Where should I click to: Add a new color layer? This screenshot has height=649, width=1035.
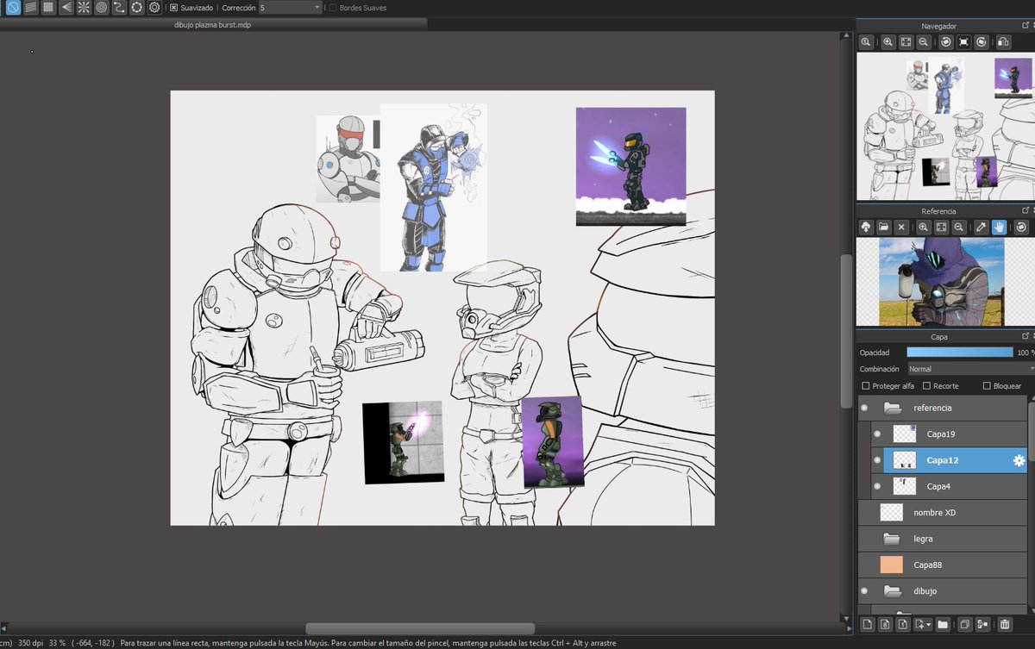click(868, 624)
